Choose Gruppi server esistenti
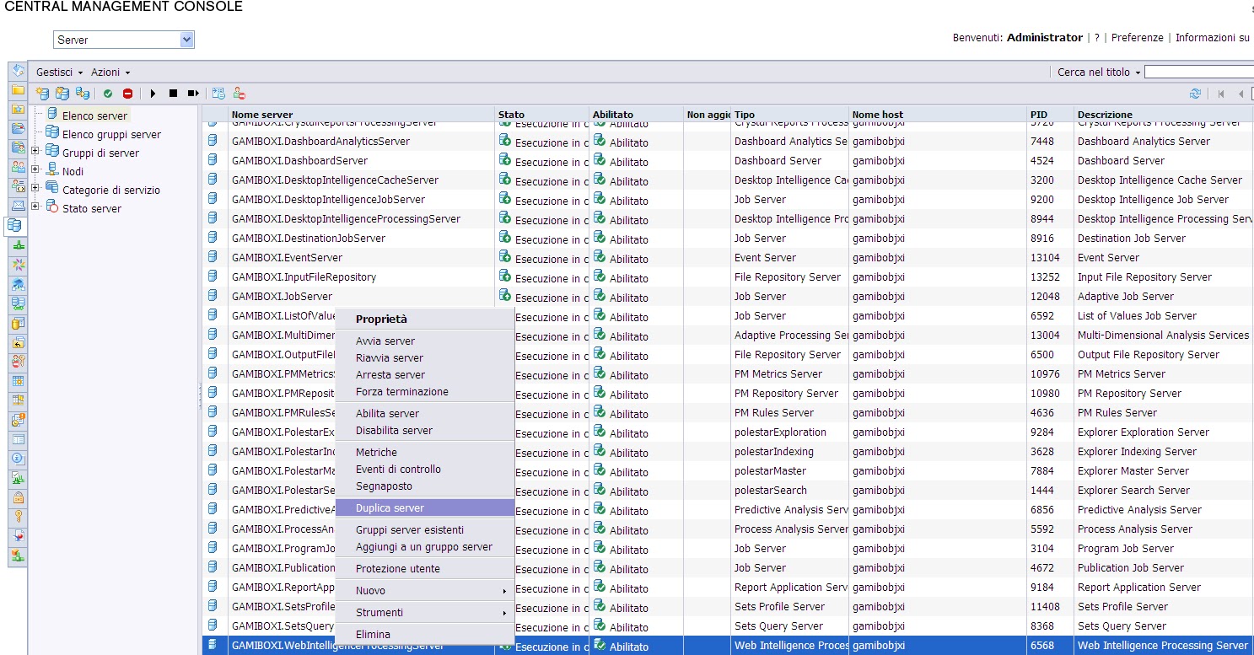 click(x=425, y=530)
